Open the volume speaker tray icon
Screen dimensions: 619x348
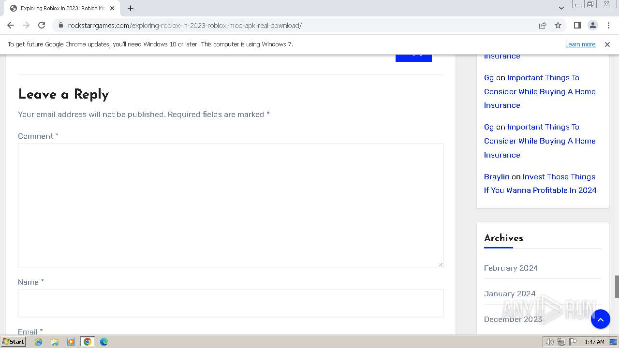coord(549,342)
